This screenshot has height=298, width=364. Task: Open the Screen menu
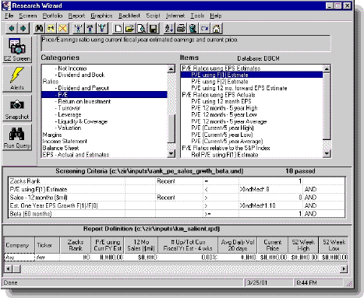(x=28, y=16)
